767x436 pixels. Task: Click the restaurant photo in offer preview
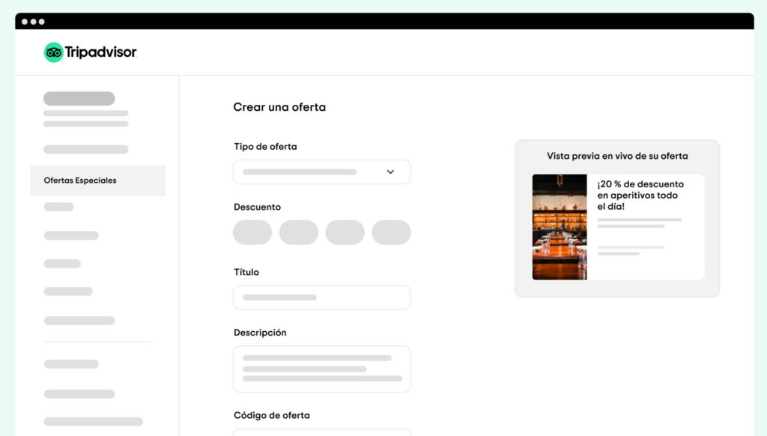[x=560, y=227]
